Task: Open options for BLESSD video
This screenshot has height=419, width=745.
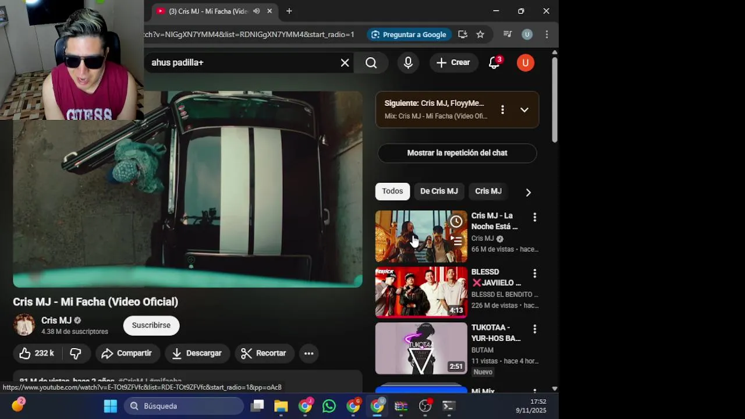Action: pos(534,273)
